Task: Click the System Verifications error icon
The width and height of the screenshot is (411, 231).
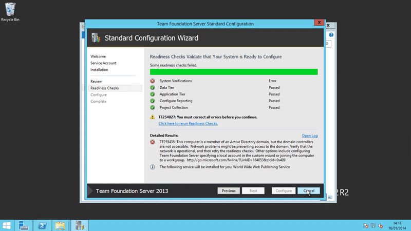Action: (x=153, y=81)
